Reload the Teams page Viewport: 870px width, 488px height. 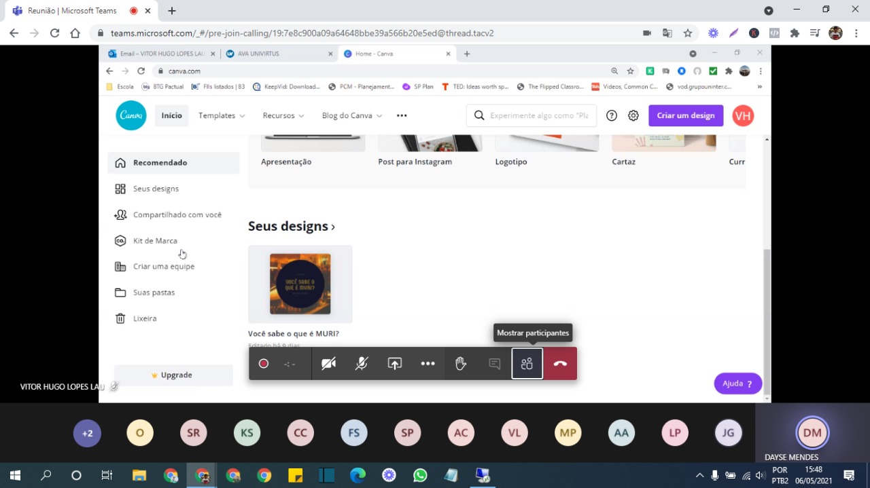pos(54,33)
